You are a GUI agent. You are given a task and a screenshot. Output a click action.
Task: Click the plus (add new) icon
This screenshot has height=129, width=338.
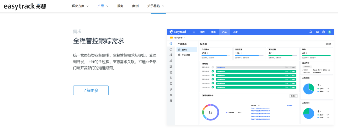[x=305, y=32]
